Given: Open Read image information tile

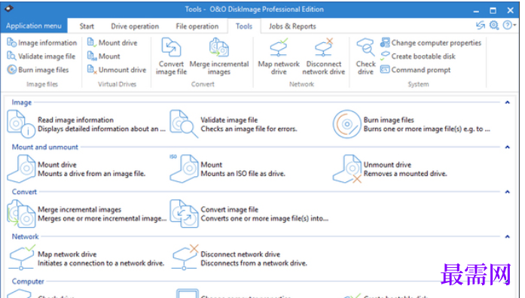Looking at the screenshot, I should [86, 124].
